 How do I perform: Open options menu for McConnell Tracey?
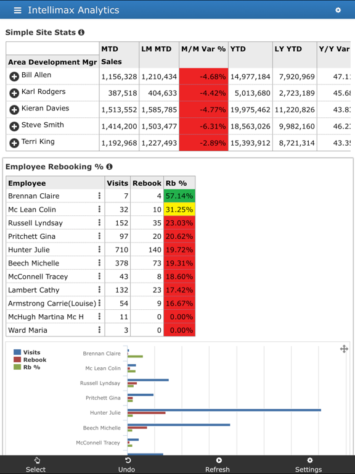[x=99, y=276]
